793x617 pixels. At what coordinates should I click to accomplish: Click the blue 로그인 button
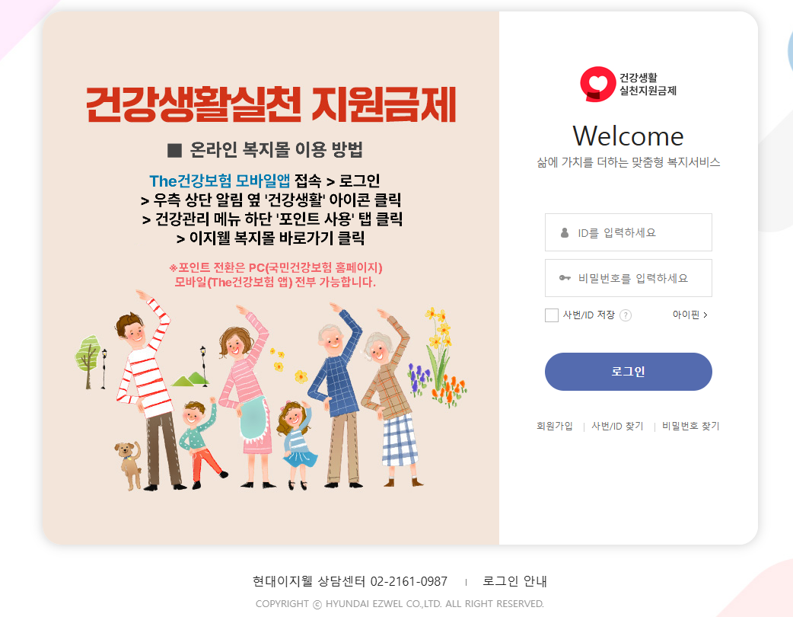pos(628,372)
